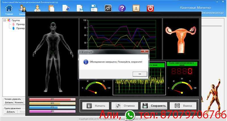
Task: Click the line chart graph panel
Action: point(120,34)
